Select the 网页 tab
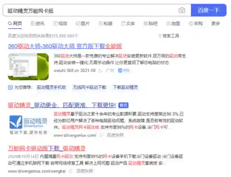Screen dimensions: 231x177 click(15, 24)
